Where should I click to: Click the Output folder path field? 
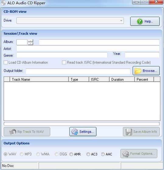(78, 71)
